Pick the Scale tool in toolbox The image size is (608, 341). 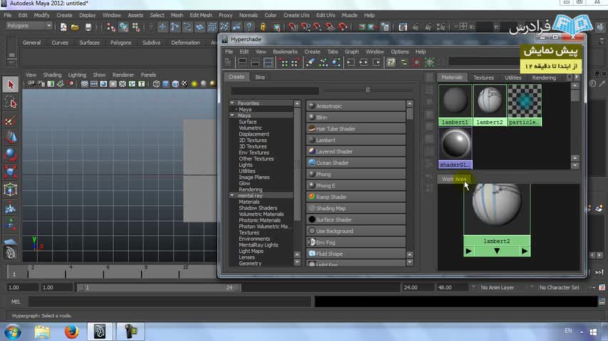coord(10,171)
